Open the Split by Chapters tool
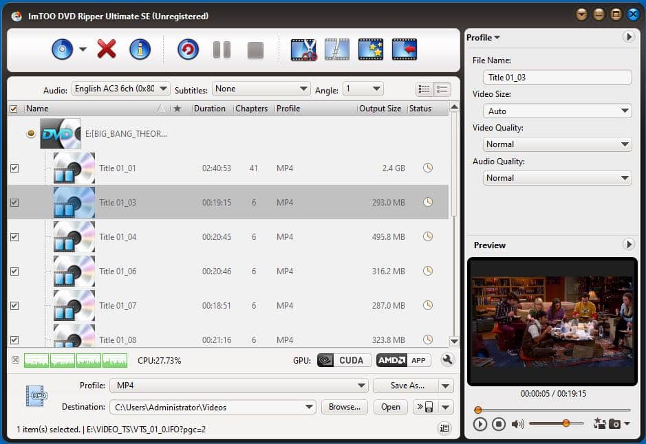Viewport: 646px width, 444px height. coord(336,49)
